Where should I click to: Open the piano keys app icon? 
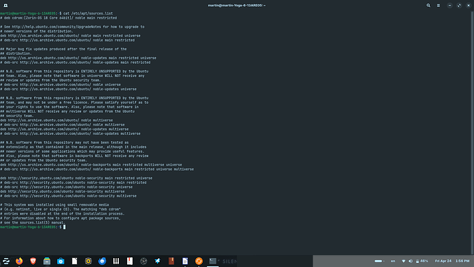point(116,261)
